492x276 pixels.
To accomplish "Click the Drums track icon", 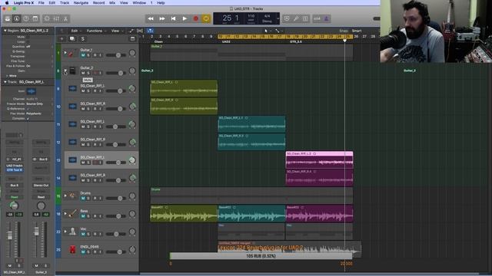I will 72,196.
